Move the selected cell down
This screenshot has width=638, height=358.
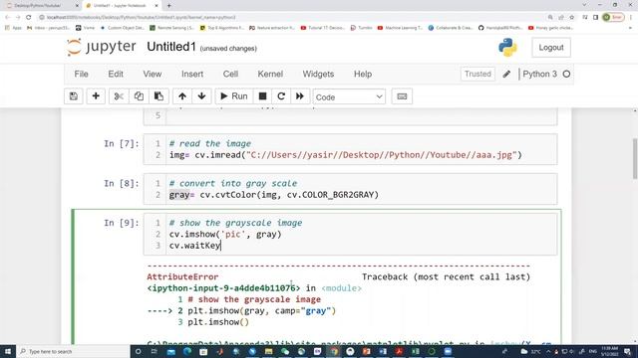(201, 96)
